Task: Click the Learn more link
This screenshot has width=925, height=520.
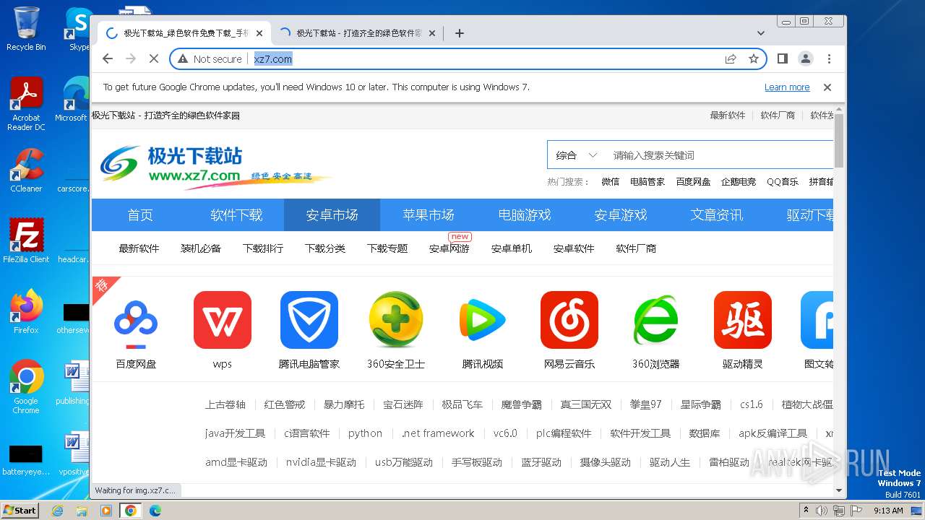Action: [787, 87]
